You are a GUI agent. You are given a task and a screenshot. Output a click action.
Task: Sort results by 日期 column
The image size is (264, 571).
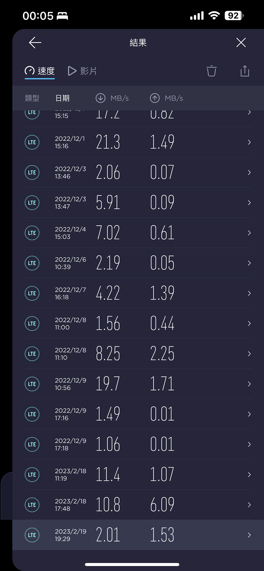[62, 98]
